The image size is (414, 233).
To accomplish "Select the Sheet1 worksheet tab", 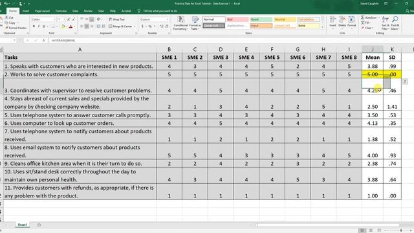I will [x=22, y=225].
